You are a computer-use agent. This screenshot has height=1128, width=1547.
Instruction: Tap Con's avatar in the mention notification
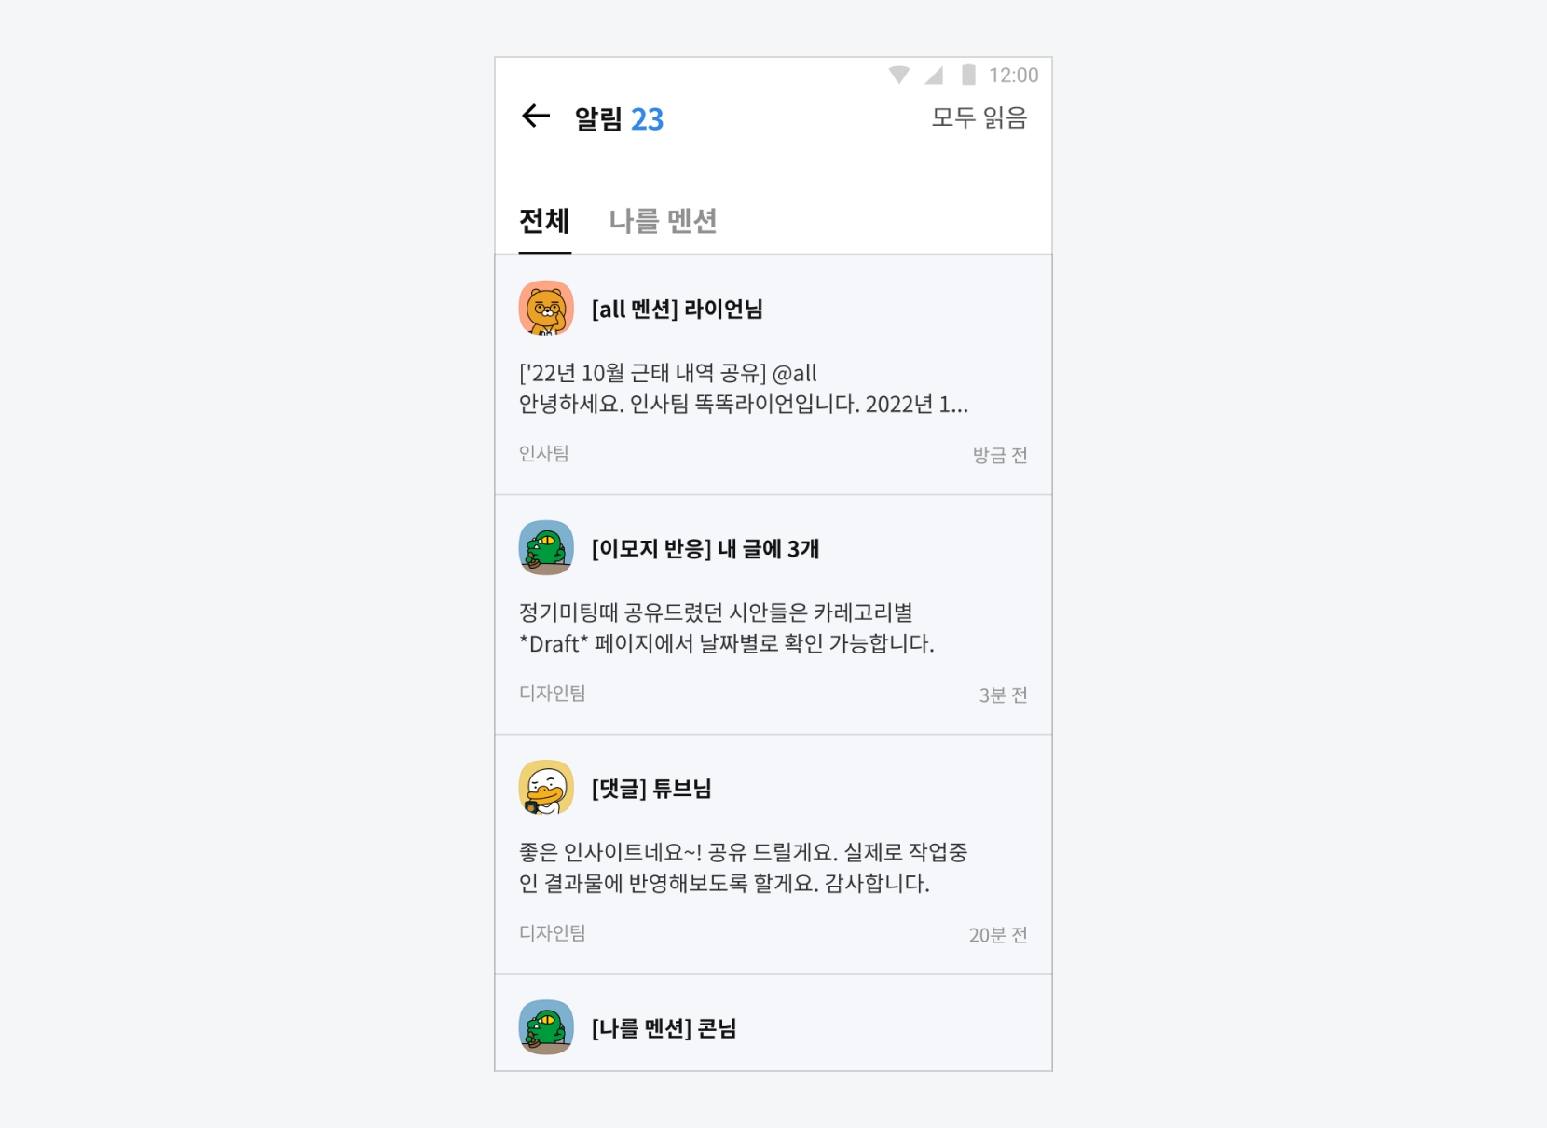546,1027
